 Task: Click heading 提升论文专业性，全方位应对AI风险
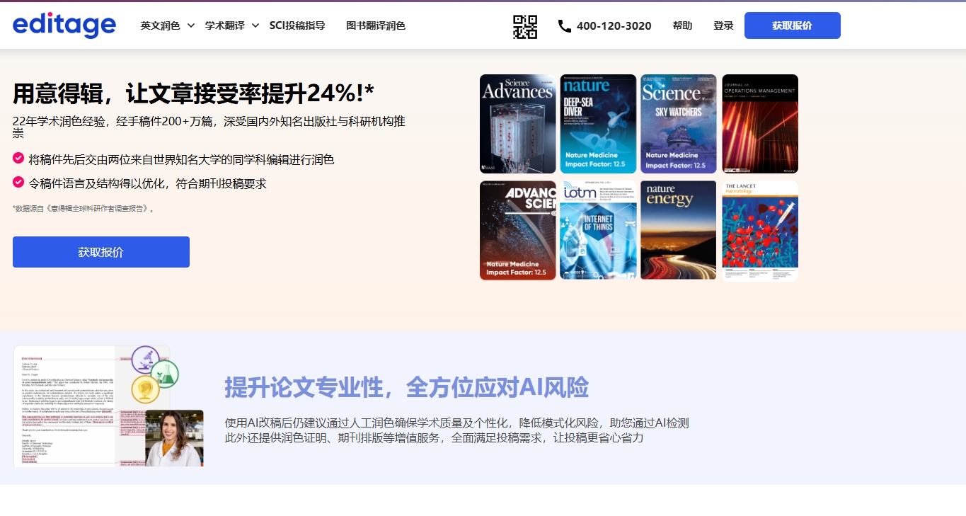tap(406, 387)
